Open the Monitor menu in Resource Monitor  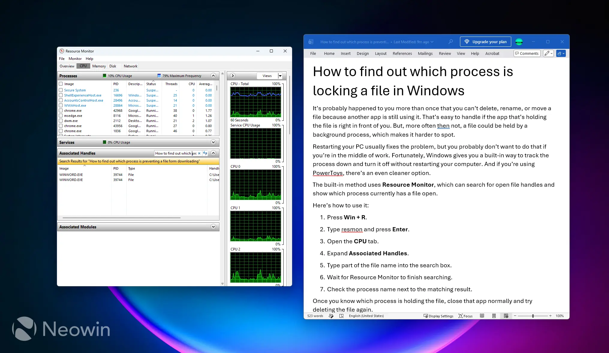[75, 59]
